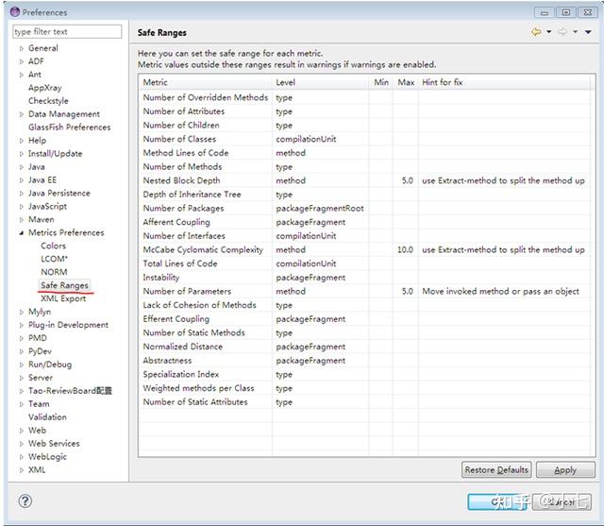604x526 pixels.
Task: Collapse the Metrics Preferences node
Action: click(22, 232)
